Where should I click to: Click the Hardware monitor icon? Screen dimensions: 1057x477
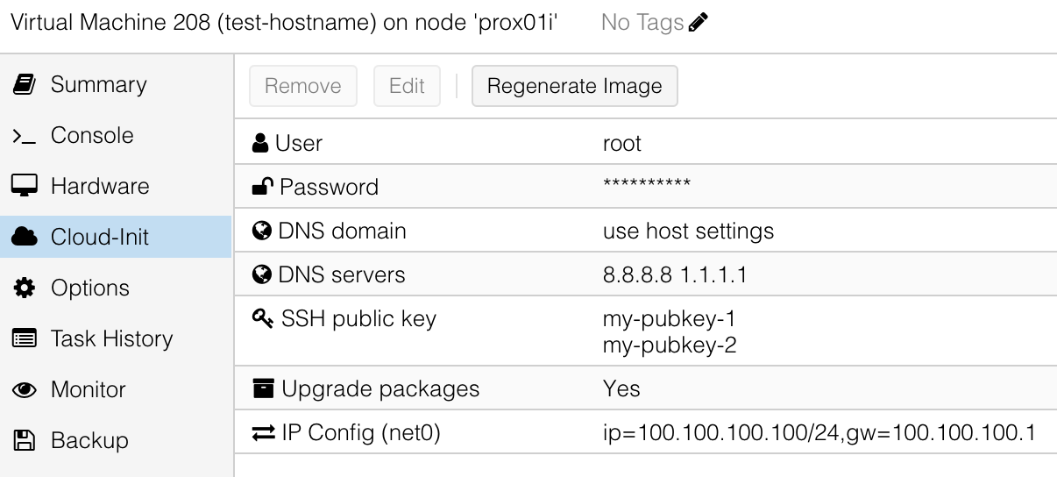point(24,186)
